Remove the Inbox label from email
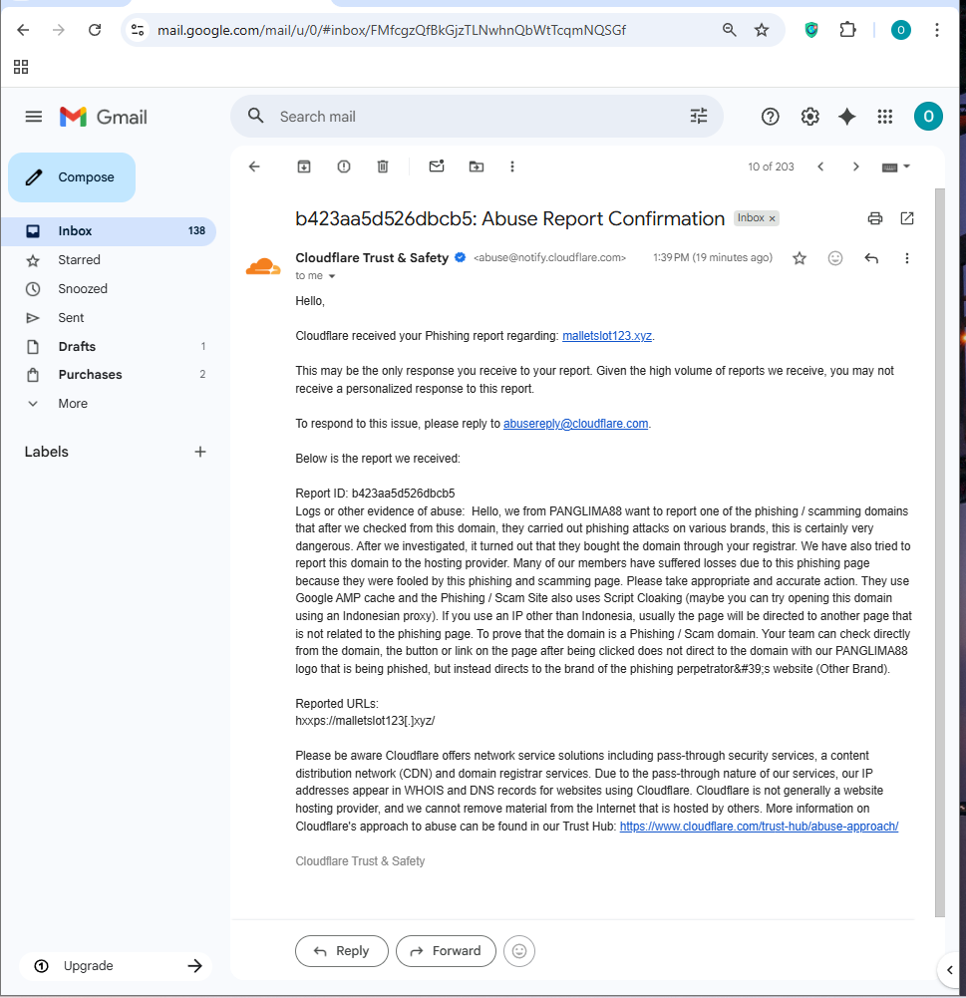Viewport: 966px width, 998px height. [772, 218]
